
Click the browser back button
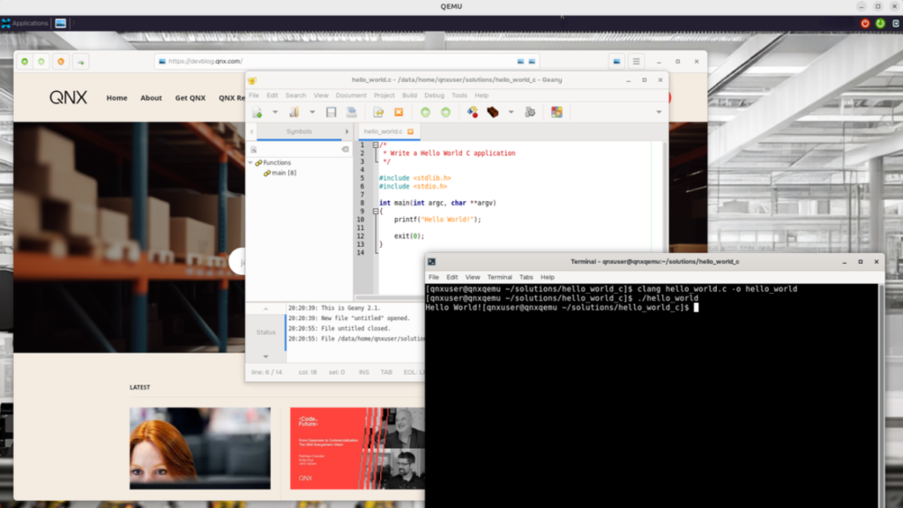(25, 62)
